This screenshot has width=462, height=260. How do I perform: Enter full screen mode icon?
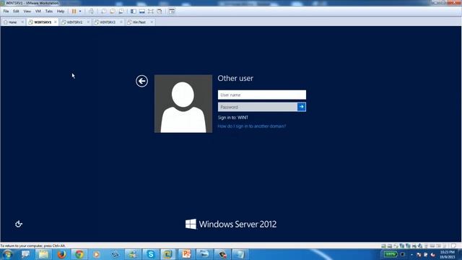click(x=151, y=12)
